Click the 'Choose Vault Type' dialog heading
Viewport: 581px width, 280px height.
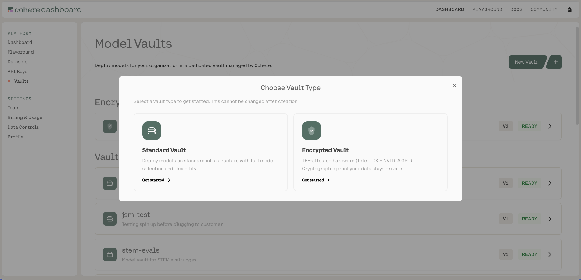coord(291,88)
